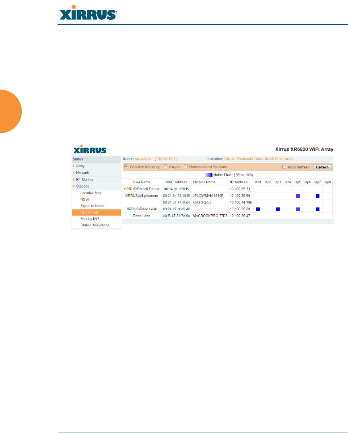Screen dimensions: 348x433
Task: Click jeff.plowman iap7 blue square
Action: pyautogui.click(x=317, y=196)
